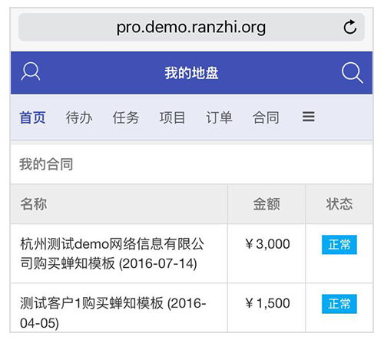
Task: Click the 金额 column header
Action: [x=266, y=204]
